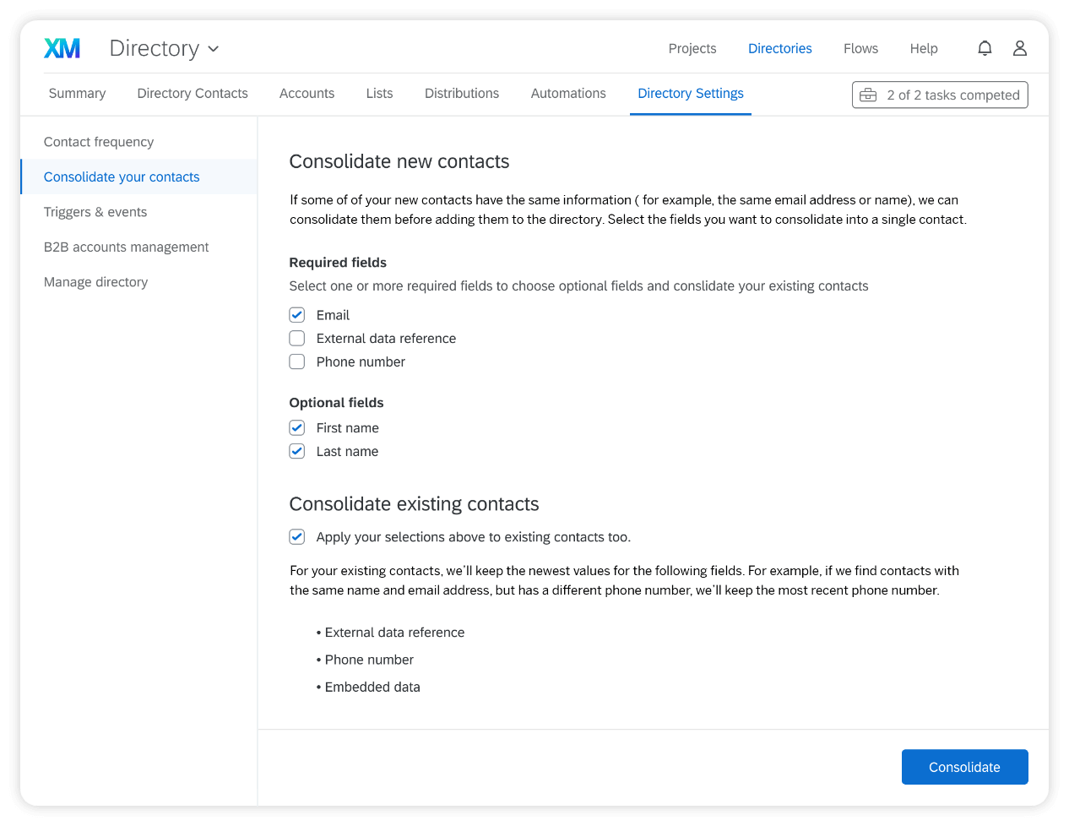The width and height of the screenshot is (1069, 826).
Task: Open the user account profile icon
Action: [1020, 48]
